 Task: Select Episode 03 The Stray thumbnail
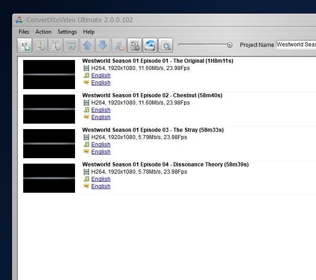tap(49, 144)
